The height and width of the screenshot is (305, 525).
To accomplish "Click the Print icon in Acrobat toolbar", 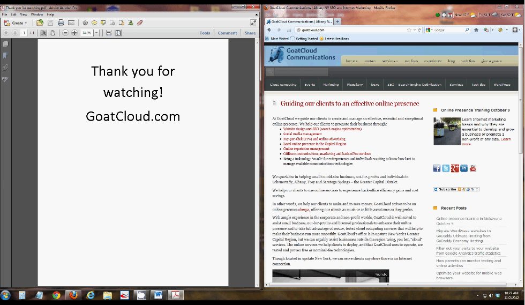I will (x=61, y=23).
